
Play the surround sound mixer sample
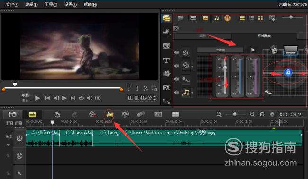click(253, 50)
